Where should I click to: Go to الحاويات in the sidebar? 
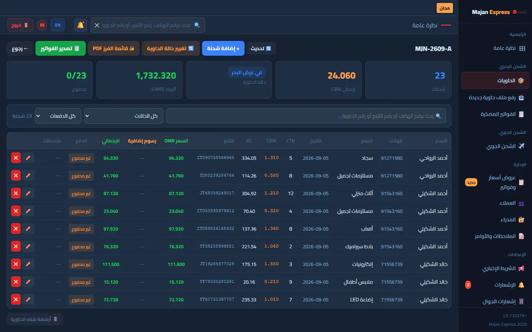pyautogui.click(x=495, y=80)
